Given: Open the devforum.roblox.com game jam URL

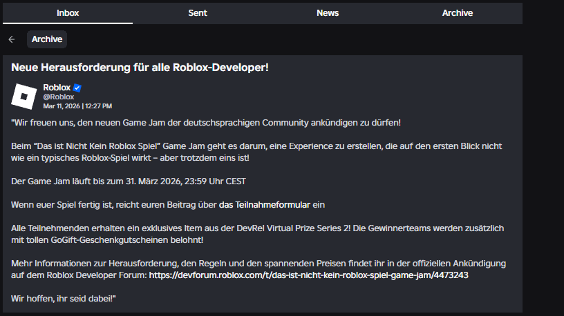Looking at the screenshot, I should pos(308,275).
